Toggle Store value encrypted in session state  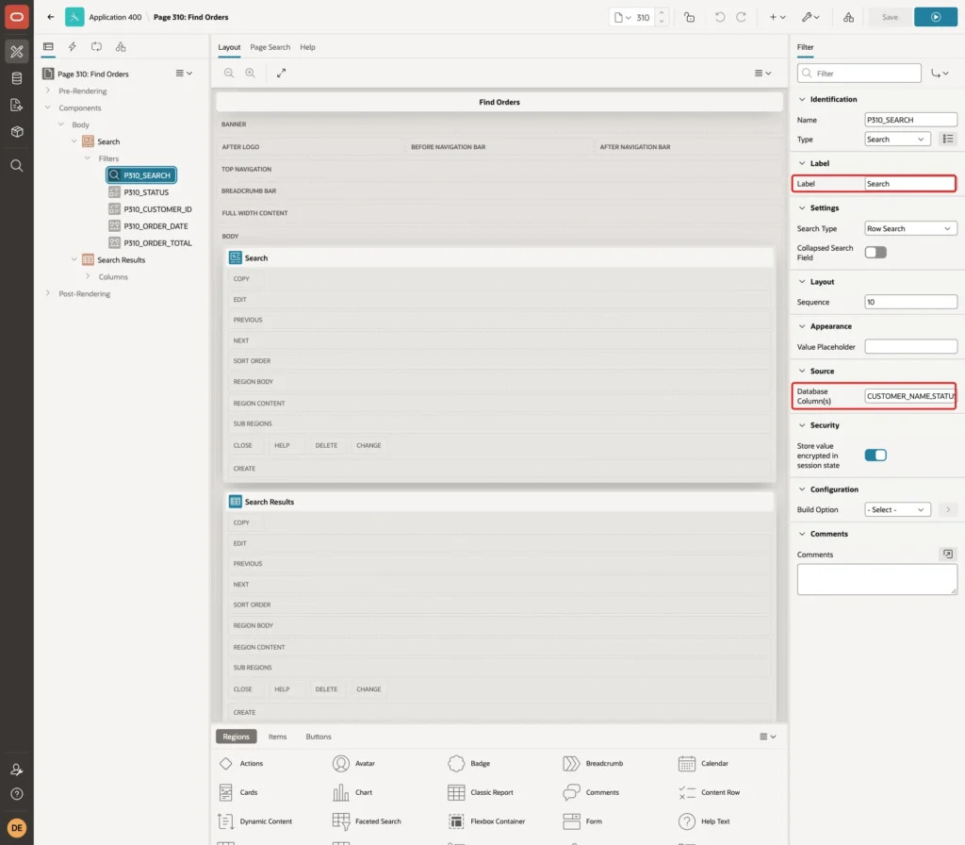click(x=875, y=456)
